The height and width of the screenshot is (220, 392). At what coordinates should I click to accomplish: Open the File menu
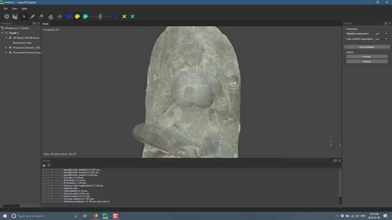coord(6,9)
